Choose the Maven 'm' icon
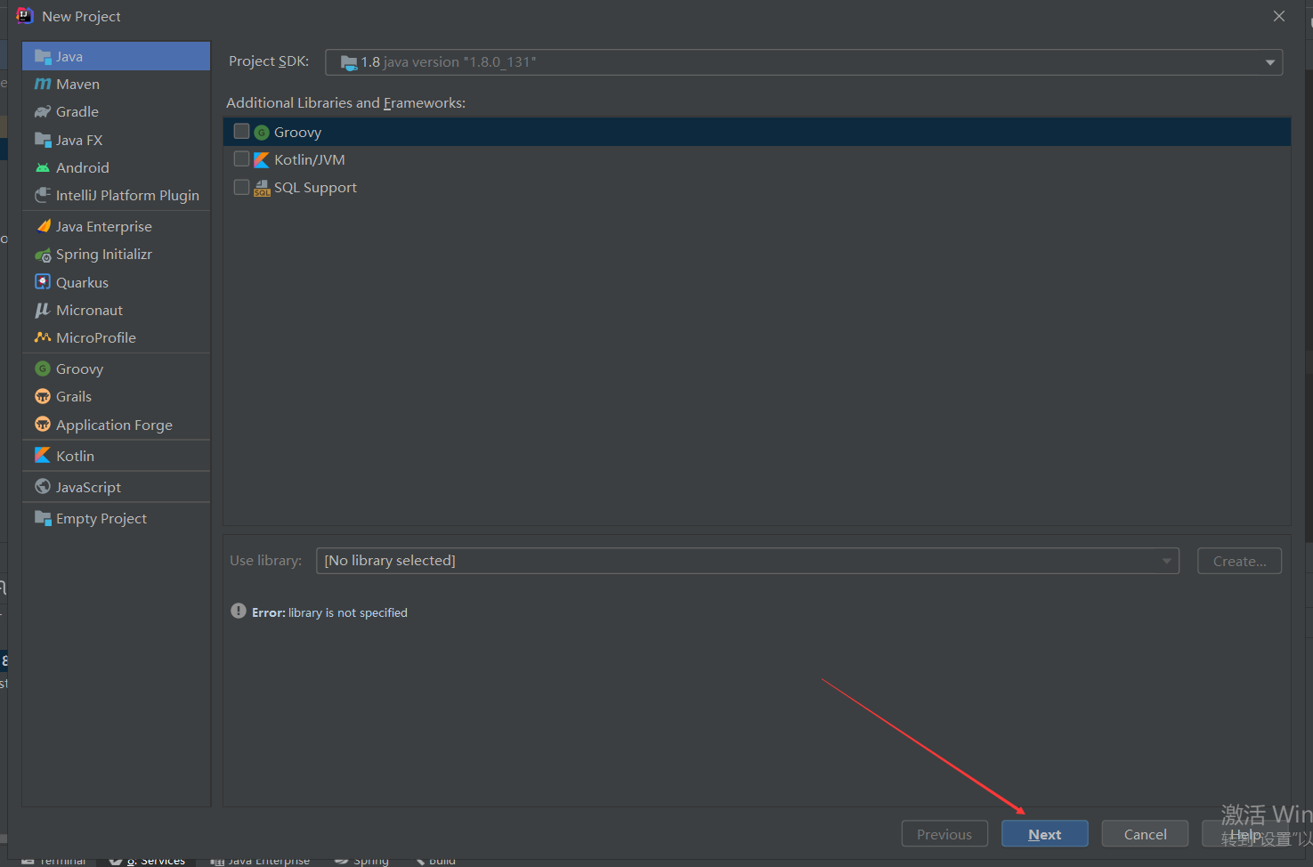Image resolution: width=1313 pixels, height=867 pixels. tap(43, 84)
